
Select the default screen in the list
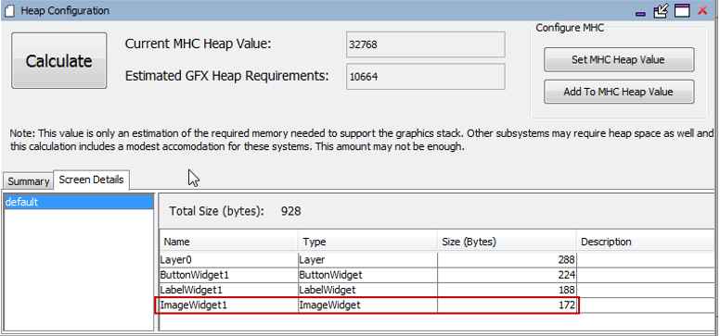click(x=79, y=202)
